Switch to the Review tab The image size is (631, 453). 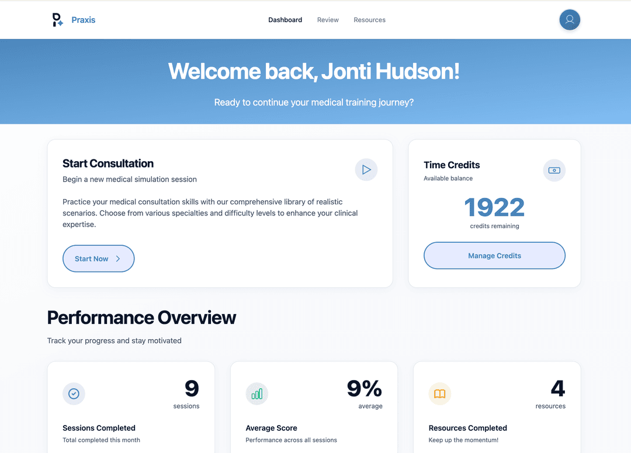(x=328, y=19)
